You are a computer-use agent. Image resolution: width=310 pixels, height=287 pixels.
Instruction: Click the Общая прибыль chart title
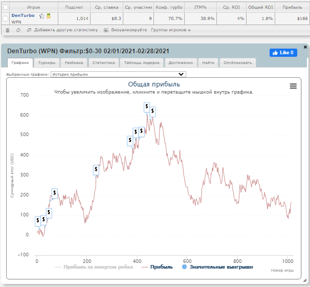[154, 84]
